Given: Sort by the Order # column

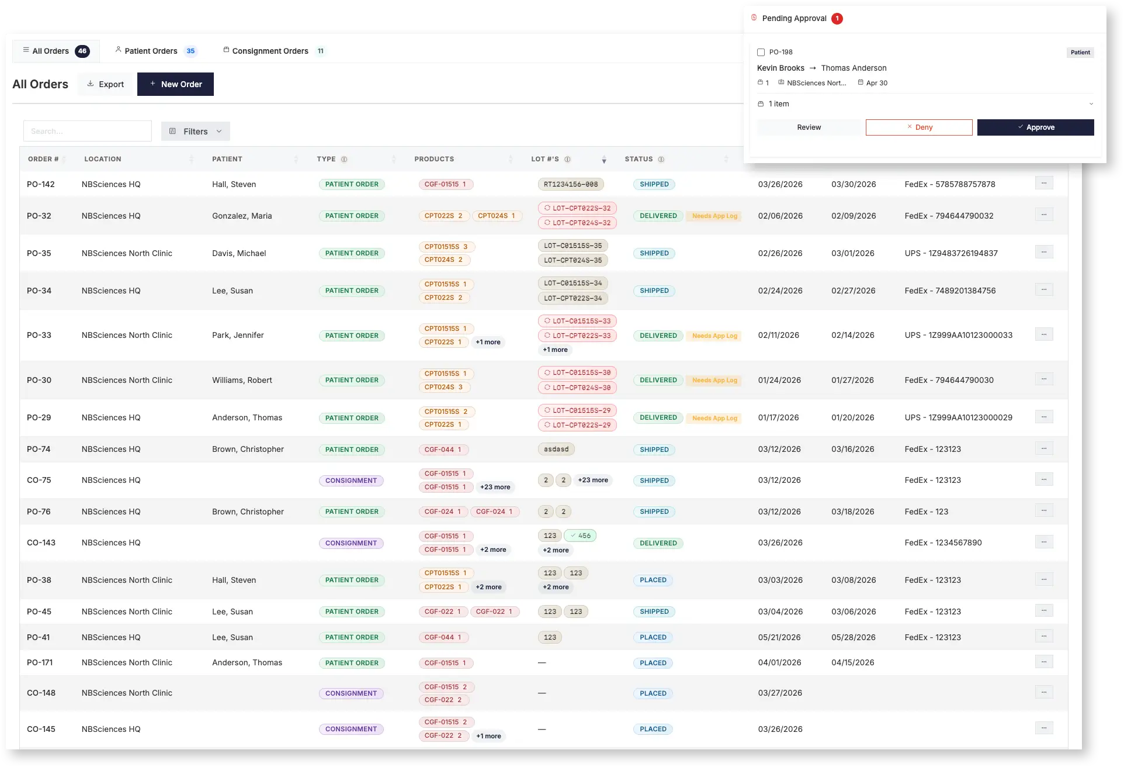Looking at the screenshot, I should pyautogui.click(x=63, y=160).
